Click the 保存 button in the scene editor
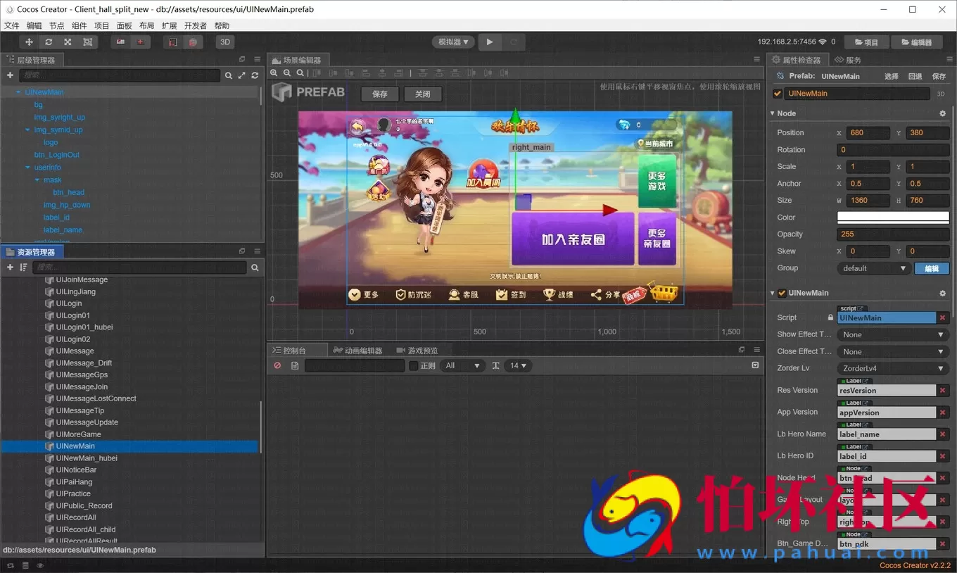957x573 pixels. point(380,94)
